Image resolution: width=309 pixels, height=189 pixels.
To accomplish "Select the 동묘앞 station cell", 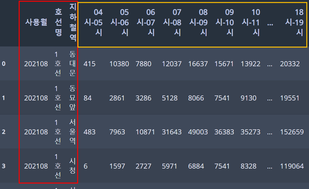I will [x=73, y=98].
